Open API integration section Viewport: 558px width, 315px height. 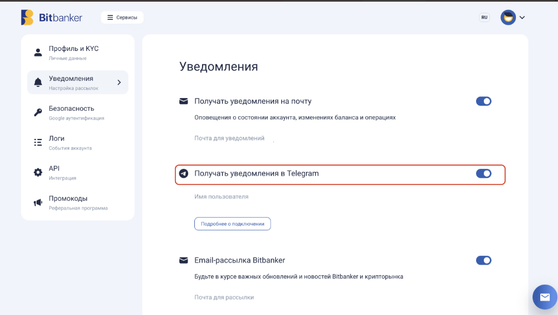(77, 172)
